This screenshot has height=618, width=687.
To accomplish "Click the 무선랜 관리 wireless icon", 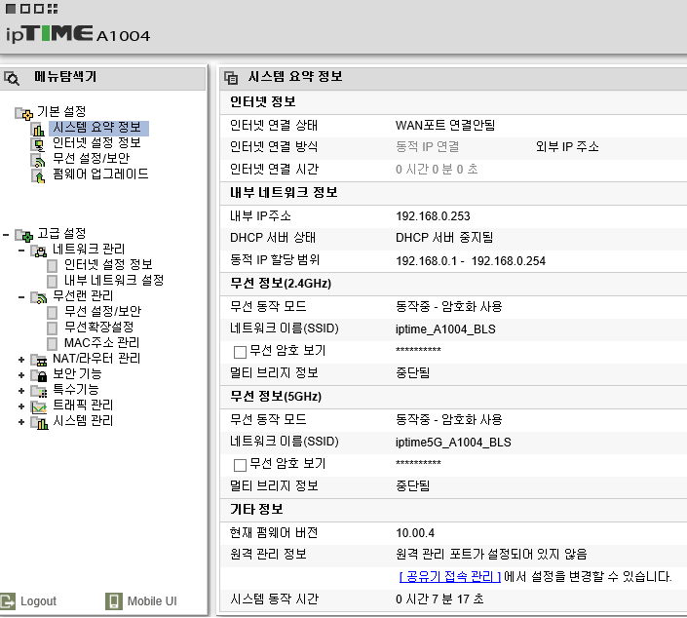I will [39, 297].
